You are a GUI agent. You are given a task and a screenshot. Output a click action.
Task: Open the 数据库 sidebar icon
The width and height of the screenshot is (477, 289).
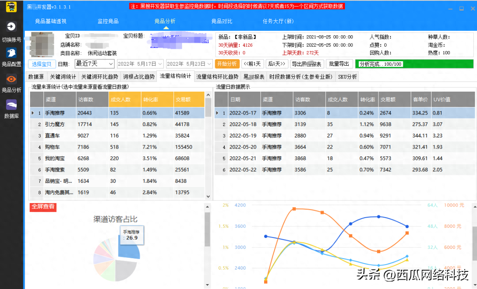pos(11,105)
